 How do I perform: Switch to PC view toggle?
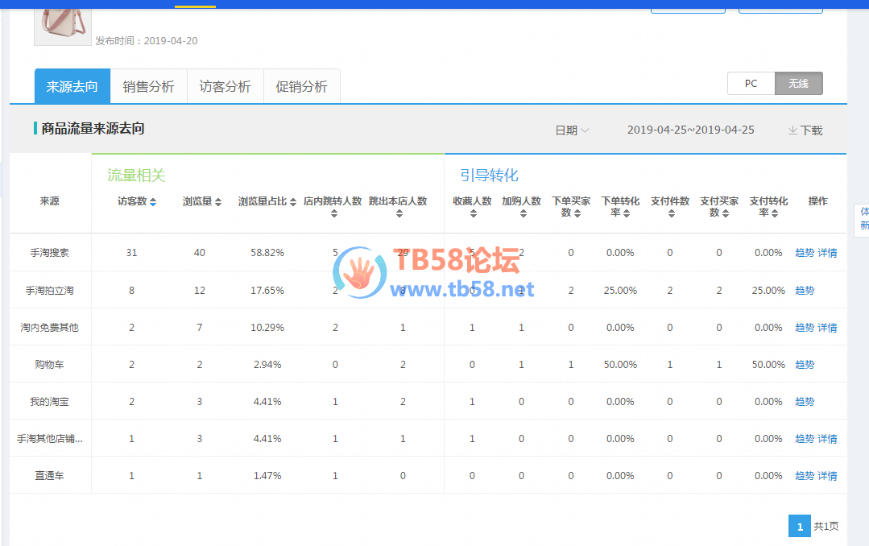click(751, 84)
